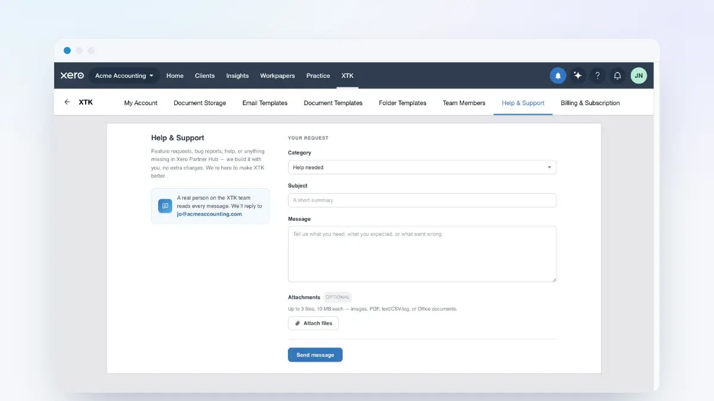The height and width of the screenshot is (401, 714).
Task: Go to Home in top navigation
Action: pos(175,75)
